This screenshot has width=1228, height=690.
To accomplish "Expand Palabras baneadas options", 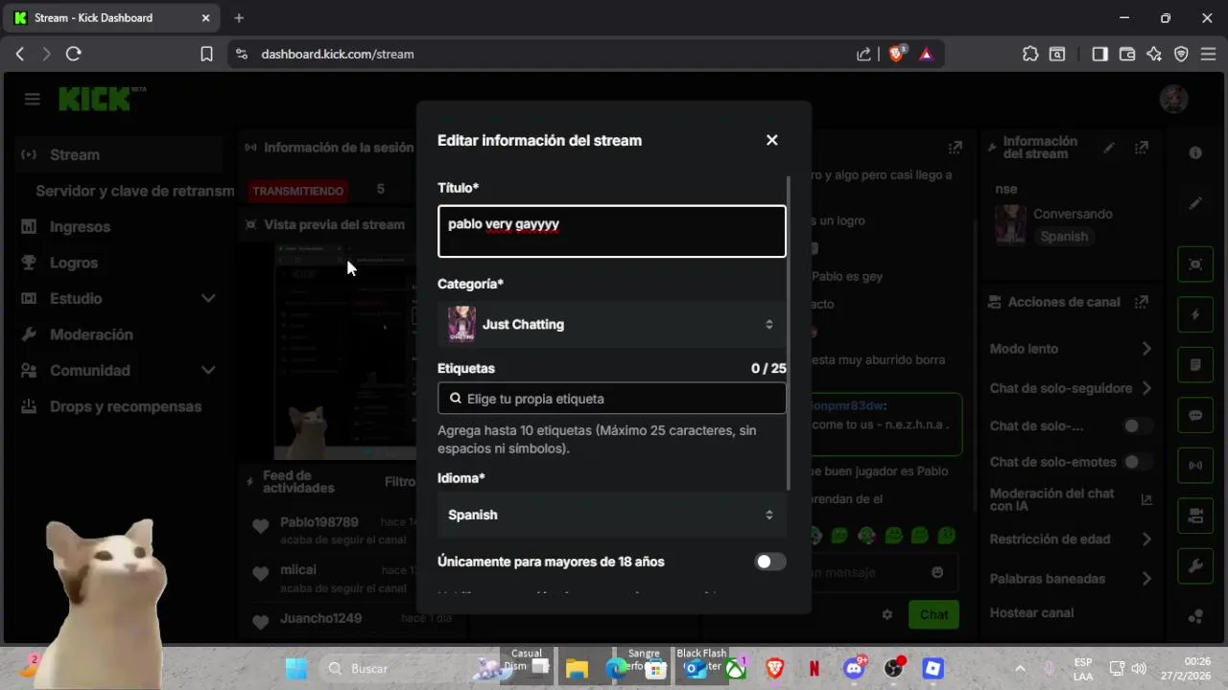I will (x=1146, y=579).
